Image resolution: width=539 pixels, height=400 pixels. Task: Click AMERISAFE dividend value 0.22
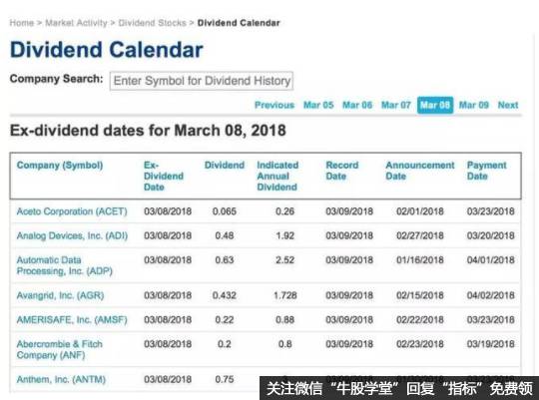pos(225,320)
